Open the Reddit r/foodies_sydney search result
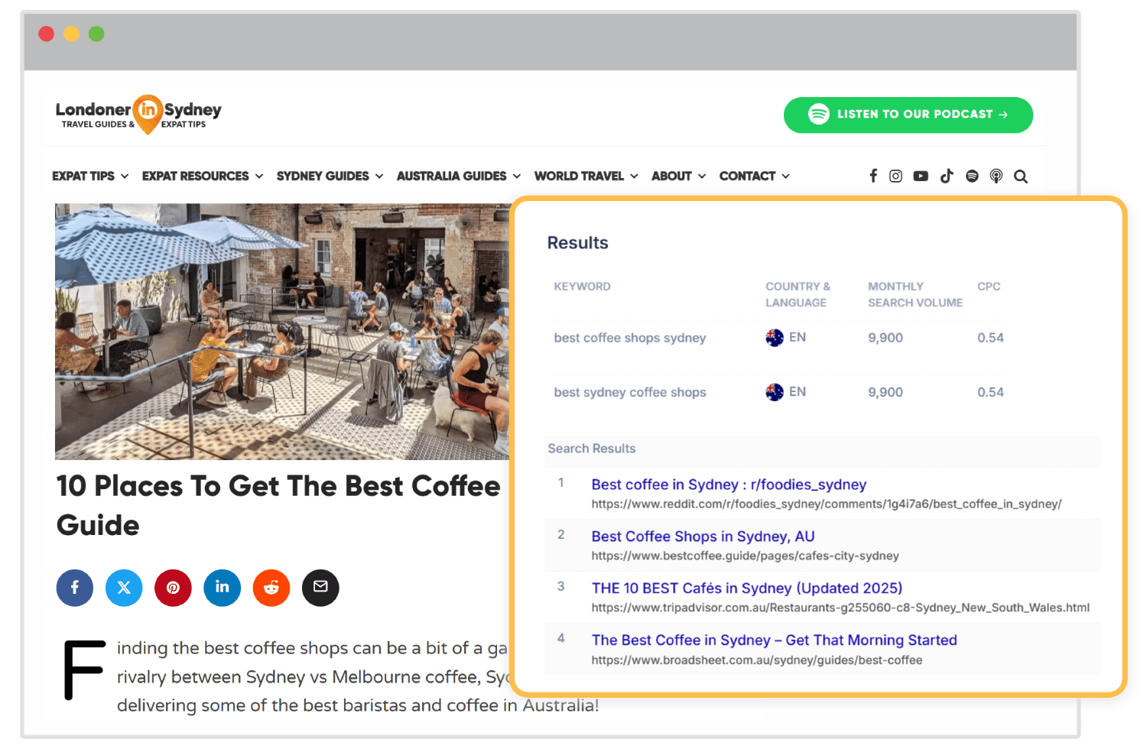The width and height of the screenshot is (1147, 749). click(728, 485)
